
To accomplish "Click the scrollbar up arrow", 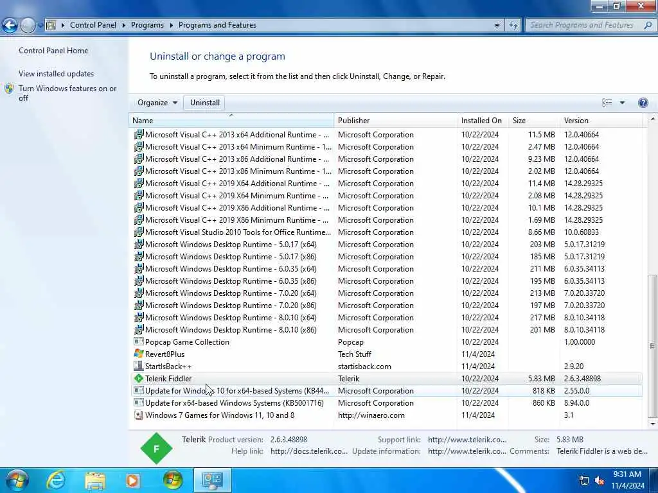I will 652,119.
